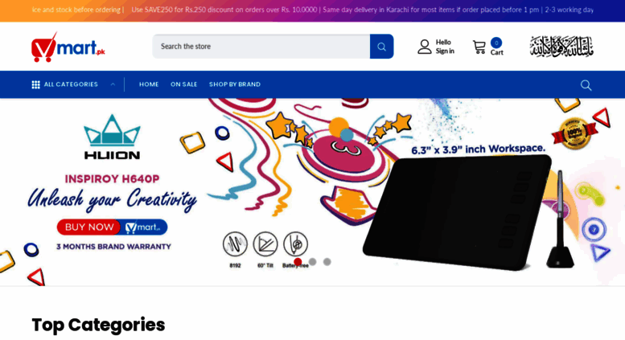Select the first red carousel dot
Screen dimensions: 625x340
tap(298, 261)
